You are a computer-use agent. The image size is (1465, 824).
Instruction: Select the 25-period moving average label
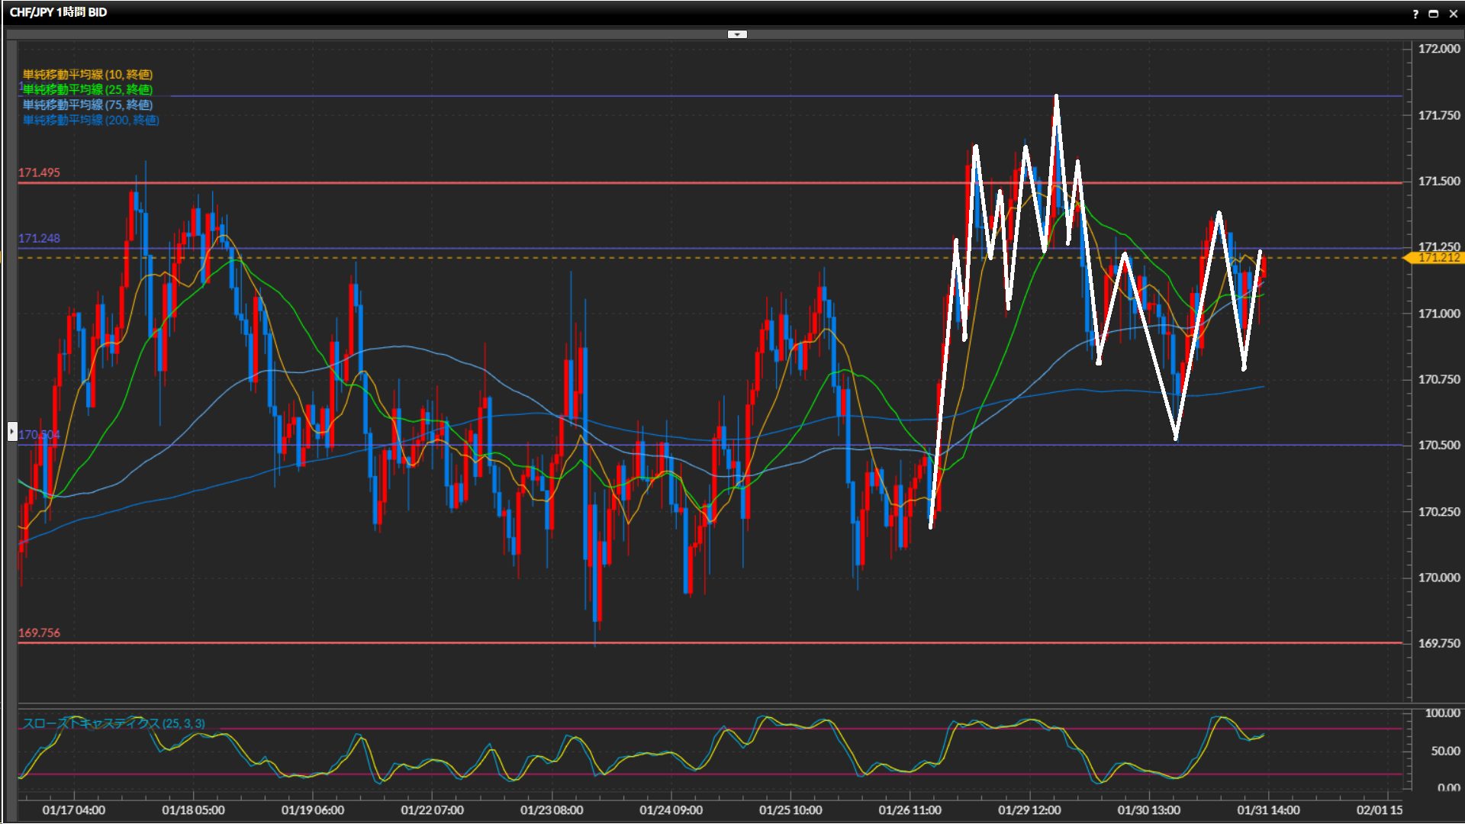coord(88,89)
